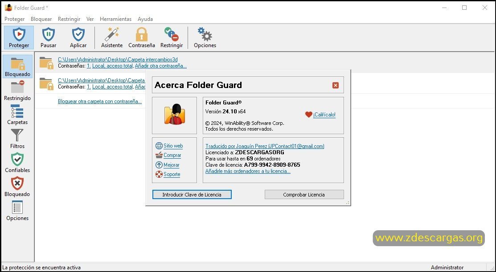This screenshot has height=272, width=496.
Task: Click Local, acceso total for intercambios3d folder
Action: (x=112, y=66)
